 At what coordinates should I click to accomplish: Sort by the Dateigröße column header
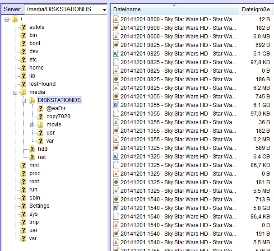pyautogui.click(x=255, y=9)
